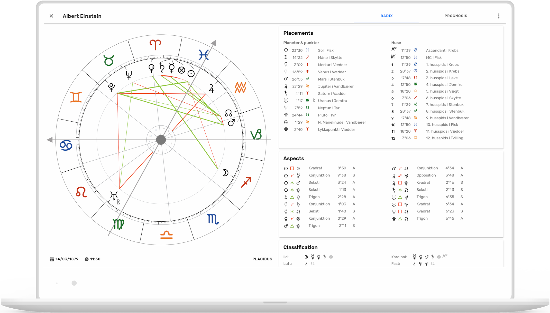Select the Aries glyph on the zodiac wheel
Viewport: 550px width, 313px height.
point(155,45)
